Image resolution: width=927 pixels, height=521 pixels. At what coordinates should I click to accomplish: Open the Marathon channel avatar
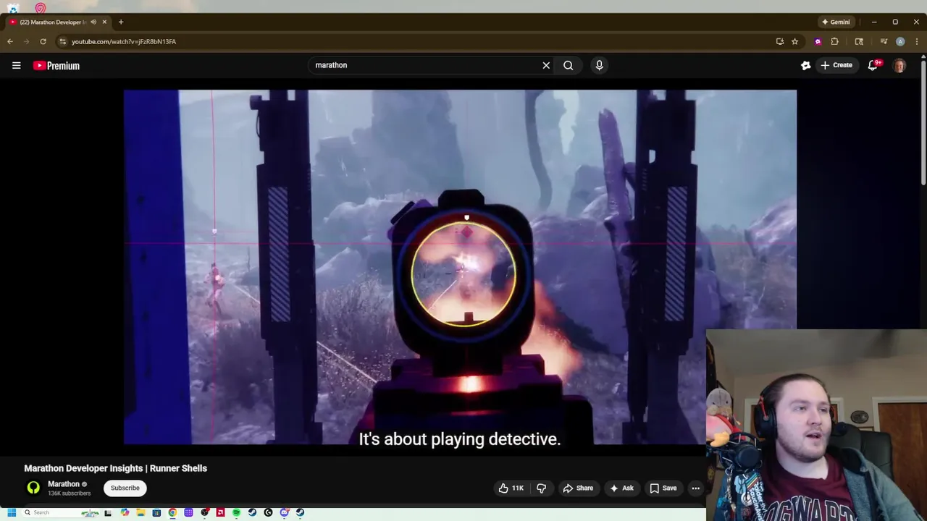(33, 488)
